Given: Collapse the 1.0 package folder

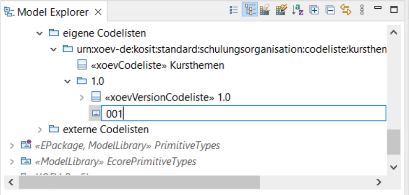Looking at the screenshot, I should click(67, 81).
